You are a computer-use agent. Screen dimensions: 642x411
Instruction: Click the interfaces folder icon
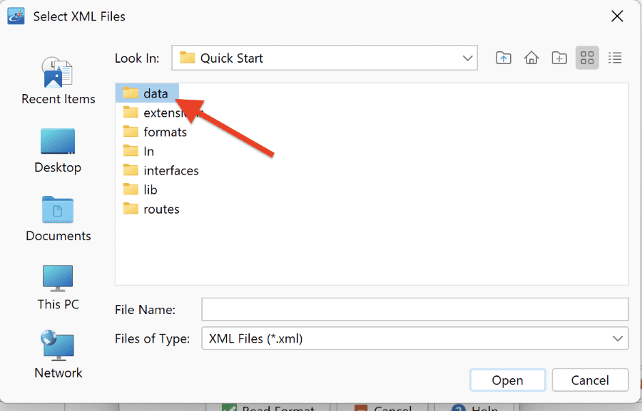tap(131, 170)
